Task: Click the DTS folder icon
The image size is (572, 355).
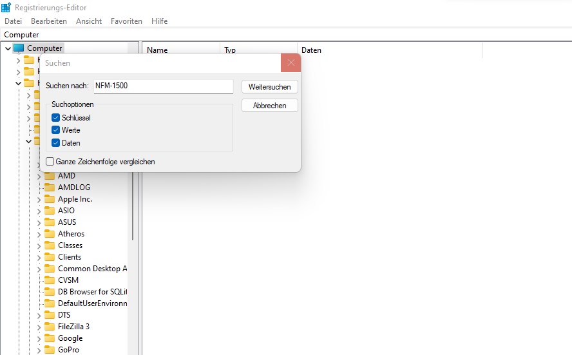Action: click(49, 315)
